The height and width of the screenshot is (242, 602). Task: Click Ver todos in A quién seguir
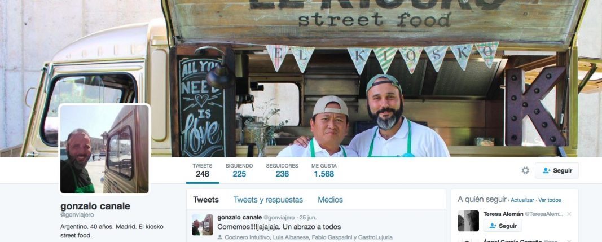tap(550, 200)
